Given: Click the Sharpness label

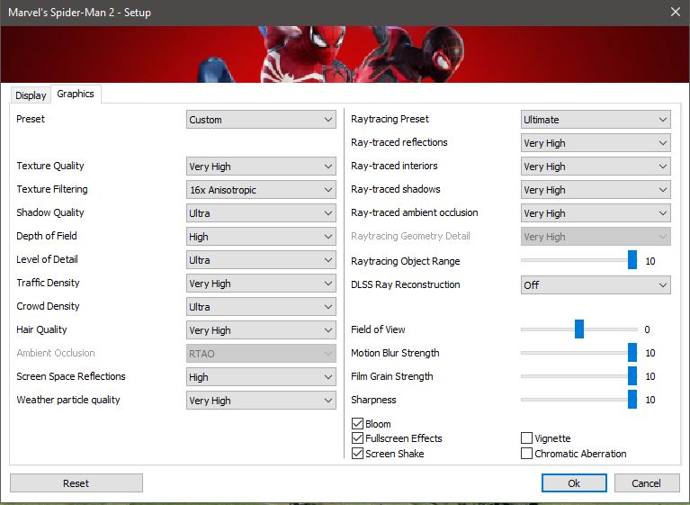Looking at the screenshot, I should coord(373,400).
